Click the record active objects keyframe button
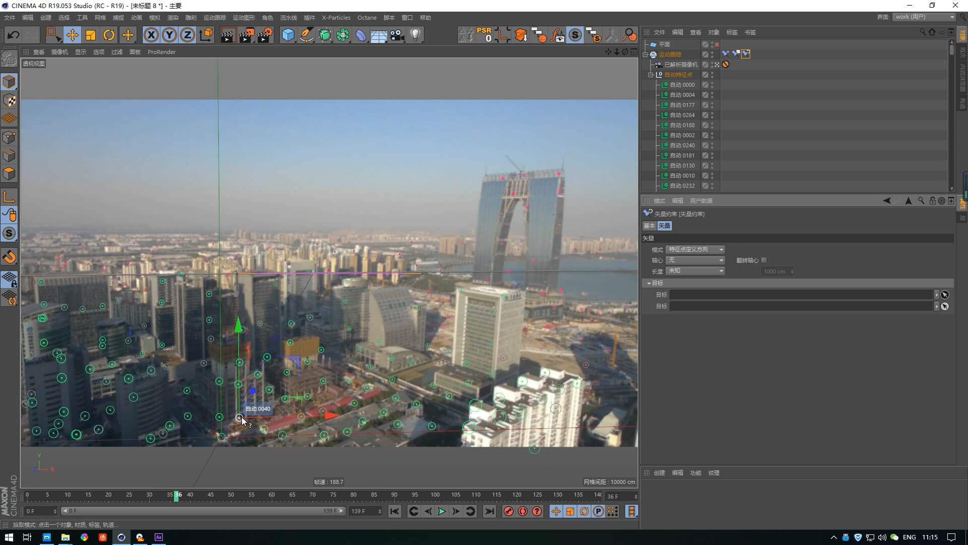Viewport: 968px width, 545px height. click(508, 511)
